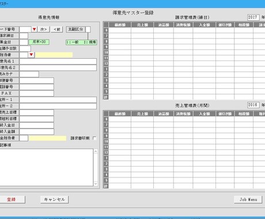Focus the 住所-2 input field
265x219 pixels.
58,106
